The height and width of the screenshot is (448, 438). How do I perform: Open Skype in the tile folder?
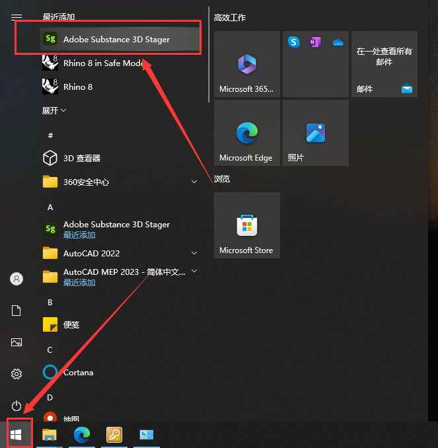pos(294,42)
